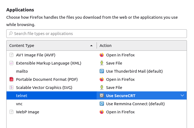
Task: Click the SVG file type icon
Action: coord(11,88)
